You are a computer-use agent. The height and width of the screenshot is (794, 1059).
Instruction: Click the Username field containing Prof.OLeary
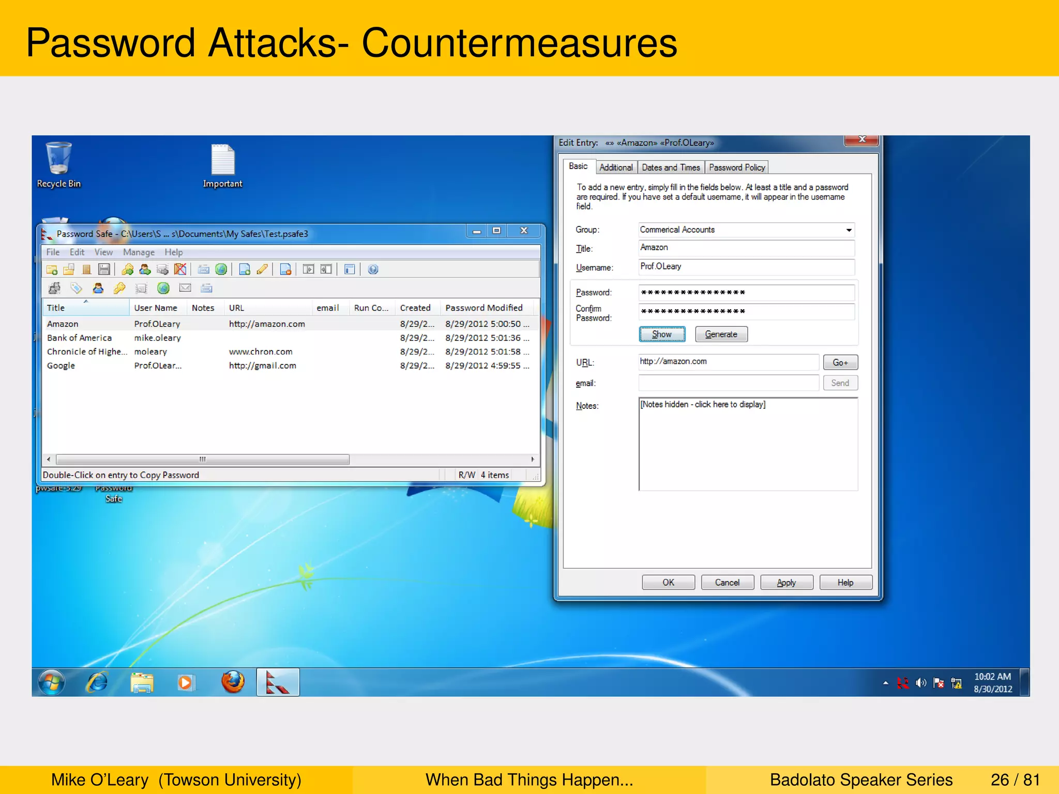click(x=746, y=267)
